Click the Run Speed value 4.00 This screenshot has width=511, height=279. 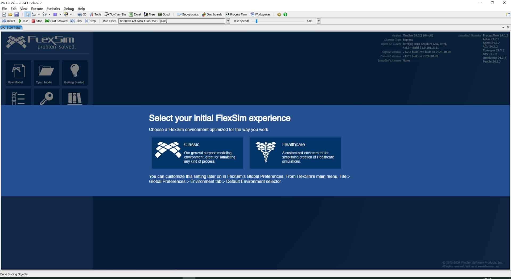(309, 21)
